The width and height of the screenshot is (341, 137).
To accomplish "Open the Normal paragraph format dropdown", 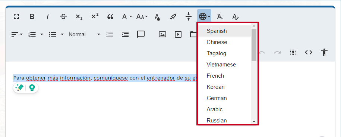I will tap(84, 34).
